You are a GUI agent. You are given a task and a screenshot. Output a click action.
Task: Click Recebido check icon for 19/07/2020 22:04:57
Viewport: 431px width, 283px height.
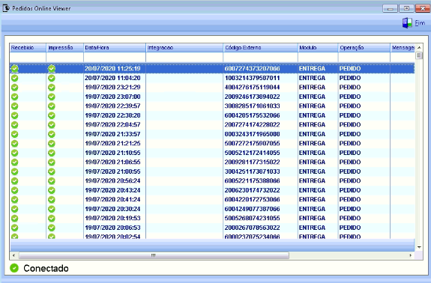[x=15, y=124]
